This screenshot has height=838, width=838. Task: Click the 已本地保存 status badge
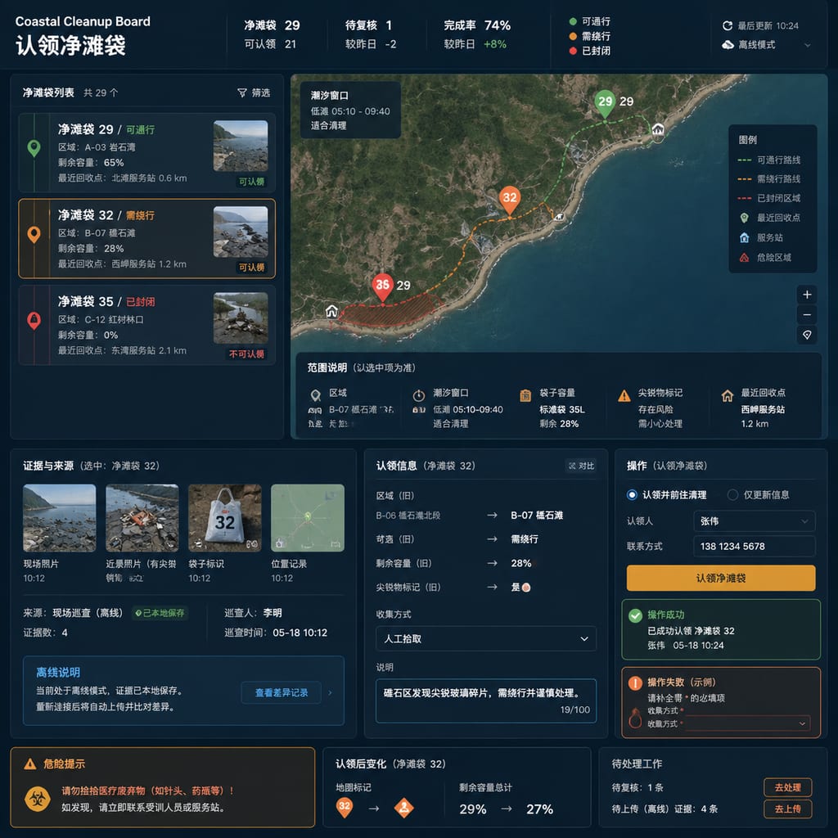(x=160, y=613)
